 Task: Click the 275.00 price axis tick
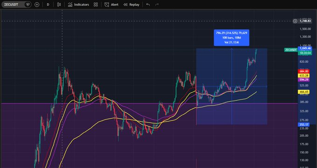pyautogui.click(x=304, y=120)
